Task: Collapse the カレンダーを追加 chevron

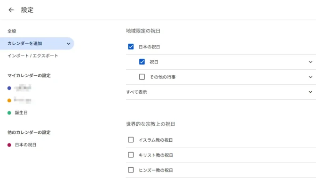Action: [x=69, y=44]
